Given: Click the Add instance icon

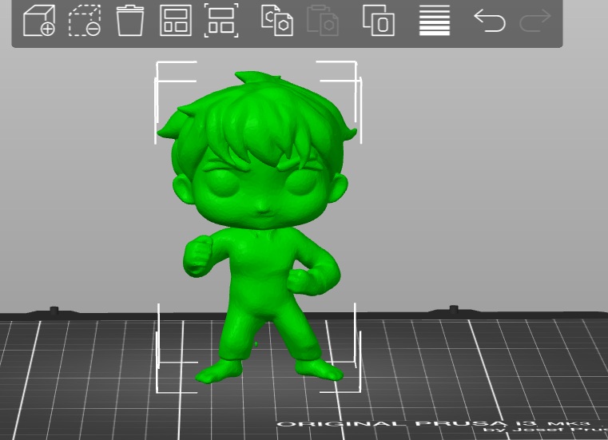Looking at the screenshot, I should coord(379,21).
